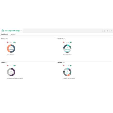Click the green OK icon under Clusters

(14, 42)
